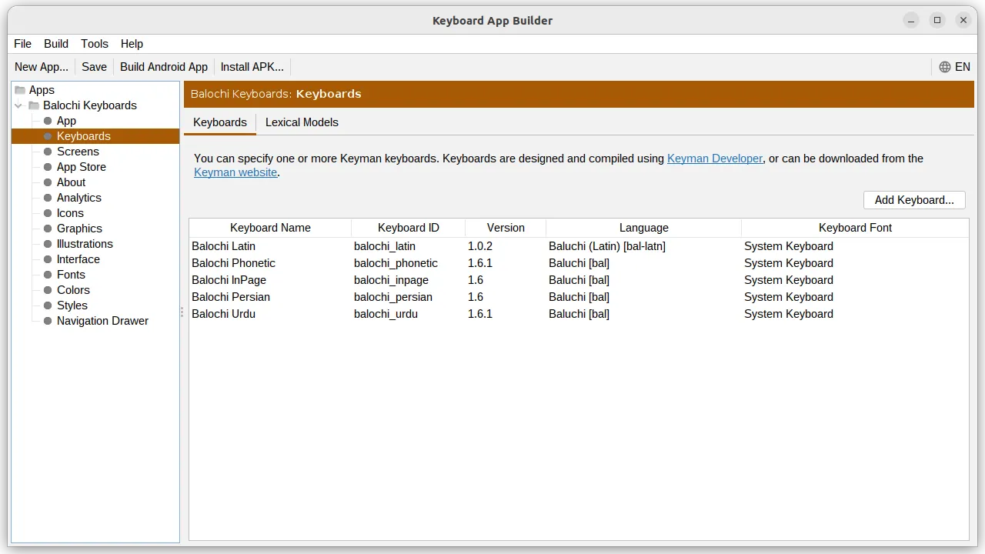Click the bullet icon beside Colors
Screen dimensions: 985x554
(48, 290)
